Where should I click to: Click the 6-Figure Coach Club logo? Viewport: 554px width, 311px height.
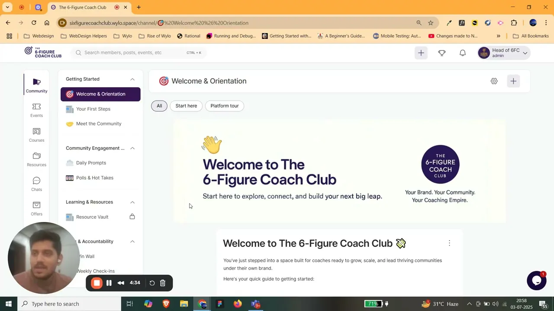tap(43, 52)
